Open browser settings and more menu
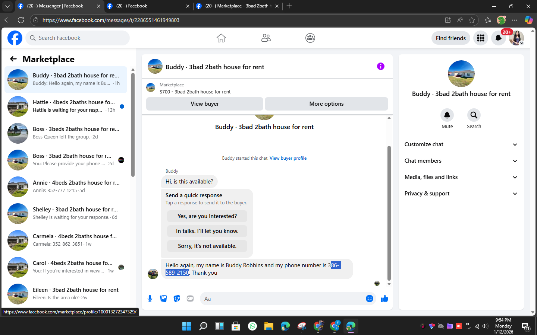The image size is (537, 335). (515, 20)
